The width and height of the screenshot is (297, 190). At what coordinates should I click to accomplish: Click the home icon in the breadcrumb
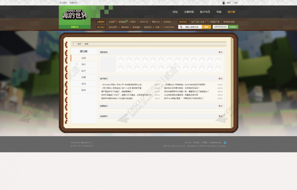(x=73, y=44)
